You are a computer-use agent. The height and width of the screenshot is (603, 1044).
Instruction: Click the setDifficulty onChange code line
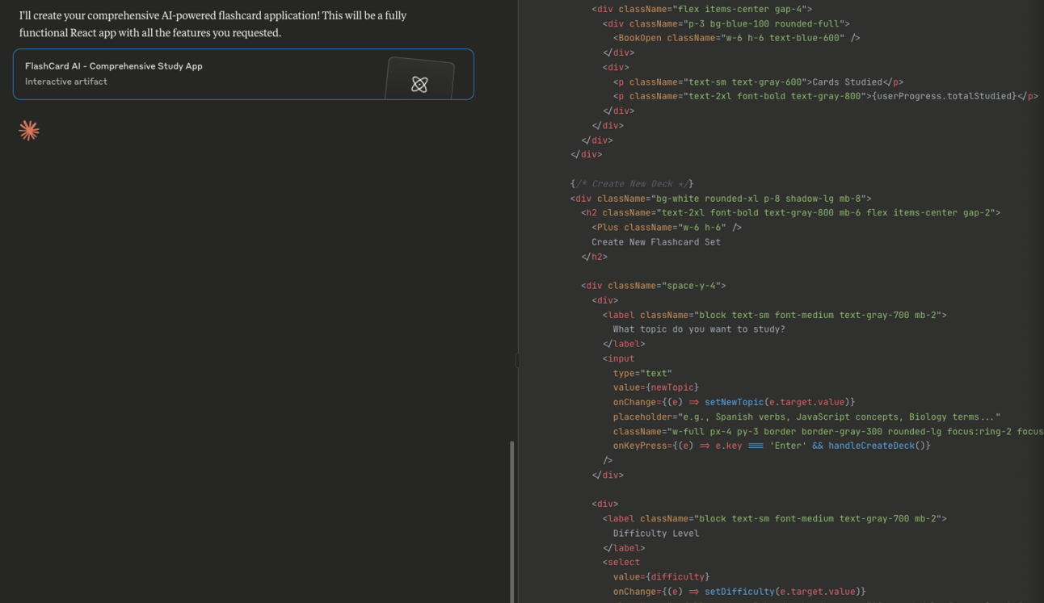point(739,592)
